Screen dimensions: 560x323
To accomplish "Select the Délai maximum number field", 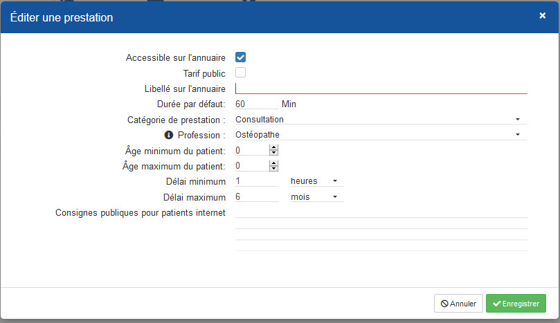I will 257,196.
